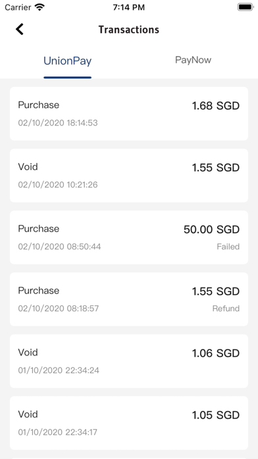Open the Void 1.55 SGD transaction

click(x=129, y=175)
